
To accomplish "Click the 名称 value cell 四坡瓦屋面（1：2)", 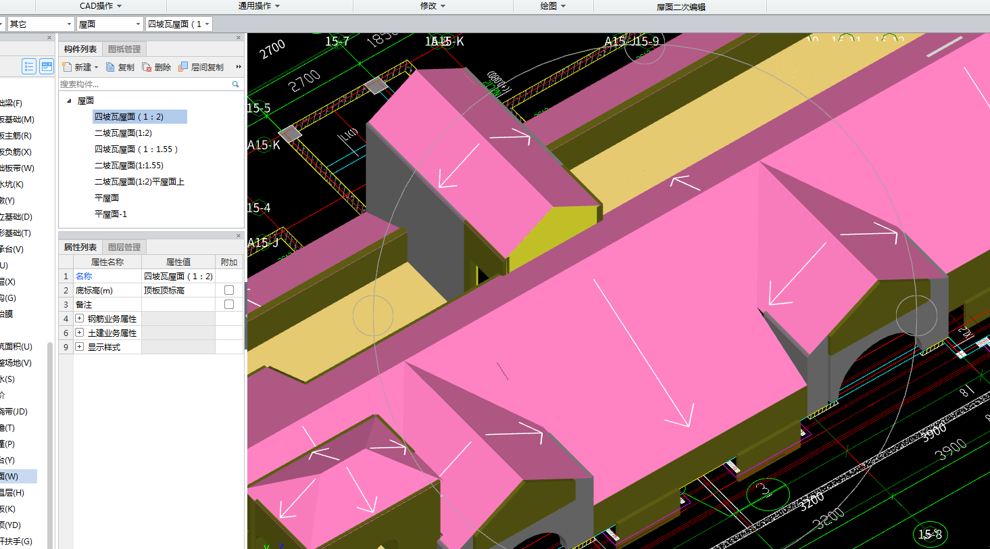I will 178,276.
